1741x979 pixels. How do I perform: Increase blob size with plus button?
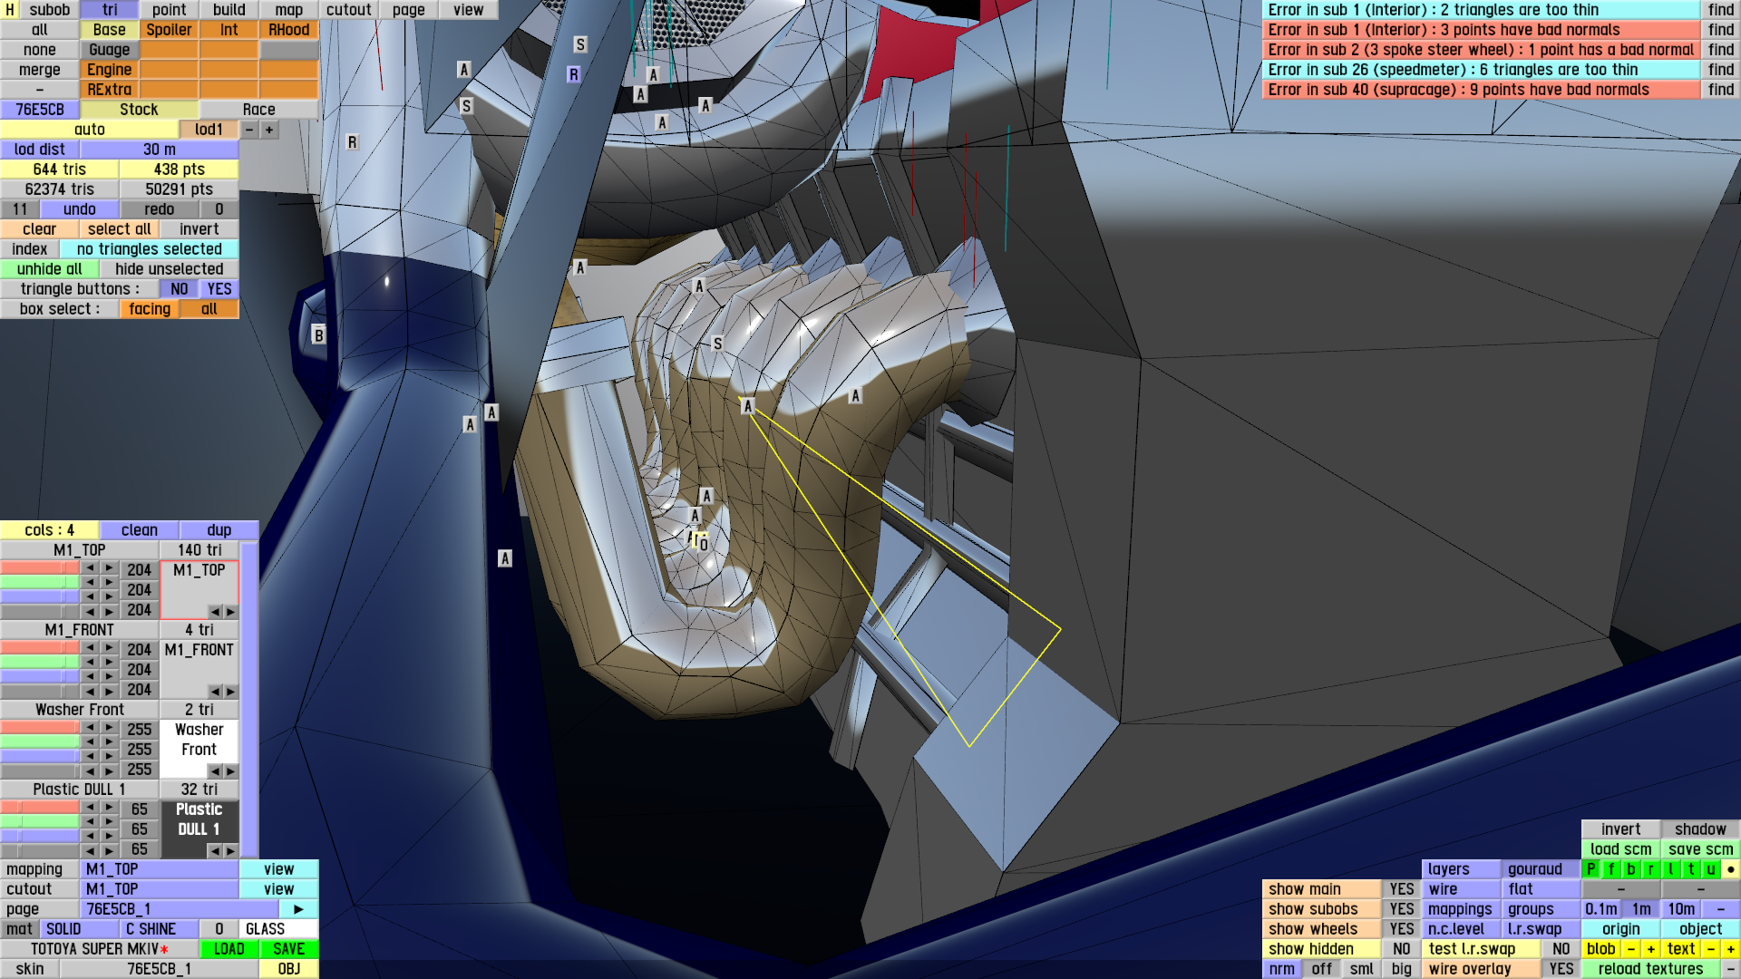1650,949
